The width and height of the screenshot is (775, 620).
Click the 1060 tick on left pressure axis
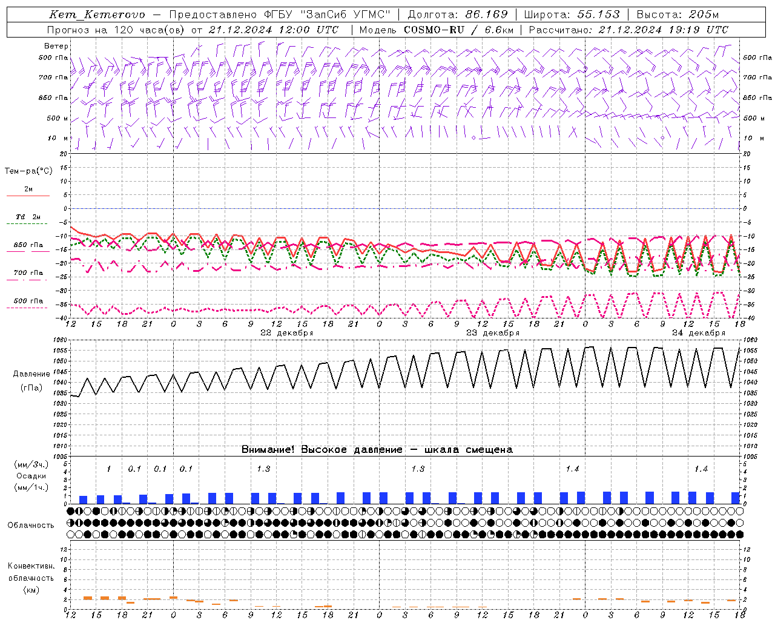coord(61,340)
